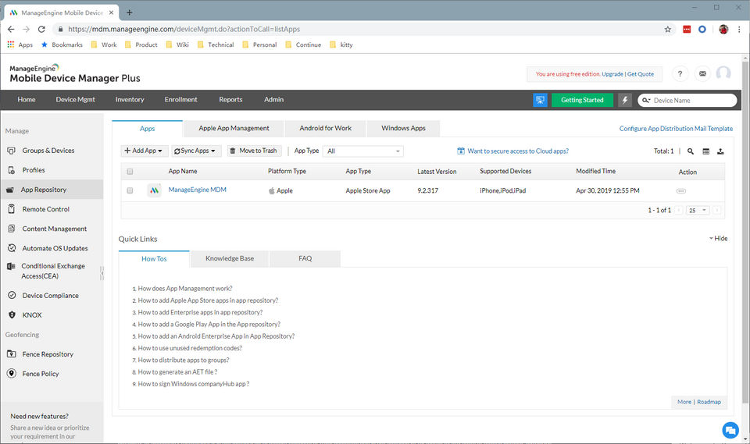Screen dimensions: 750x444
Task: Open the ManageEngine MDM row action ellipsis
Action: 680,190
